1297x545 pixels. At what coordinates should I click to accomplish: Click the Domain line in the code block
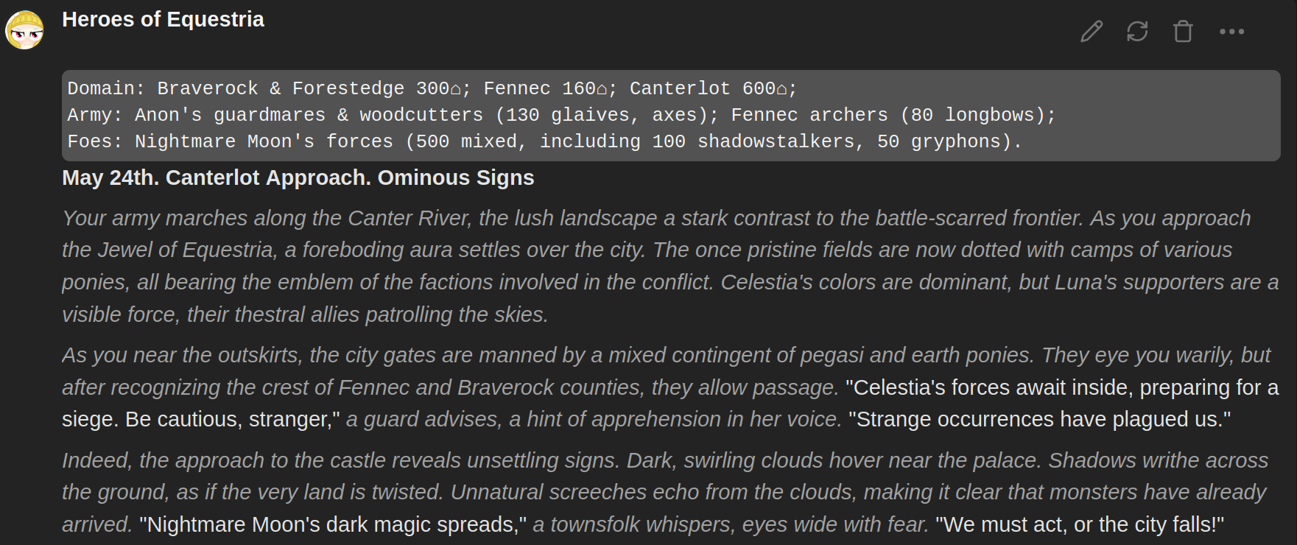(x=432, y=88)
